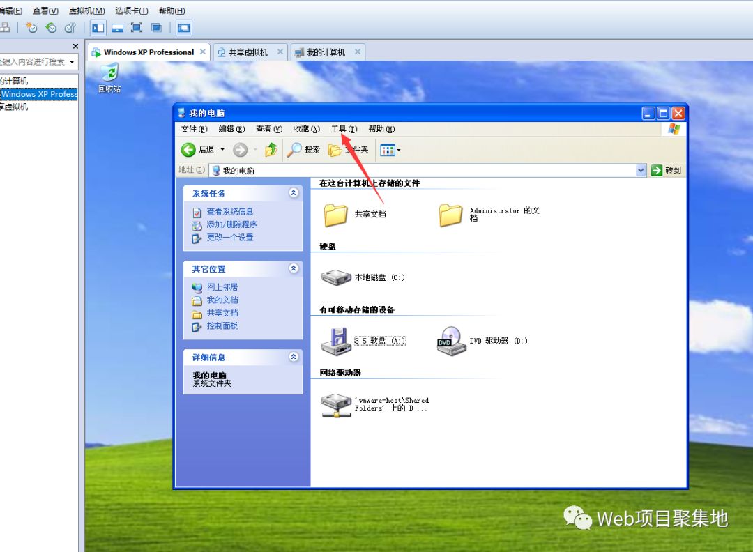Select the Administrator 的文档 folder icon

pyautogui.click(x=451, y=215)
